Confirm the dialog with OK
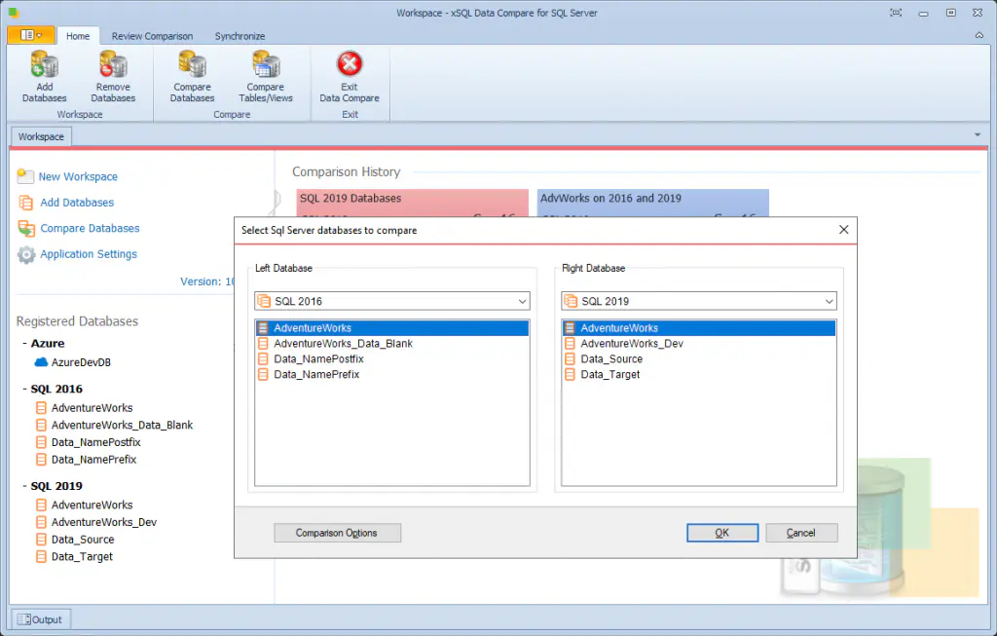This screenshot has width=997, height=636. click(x=722, y=533)
